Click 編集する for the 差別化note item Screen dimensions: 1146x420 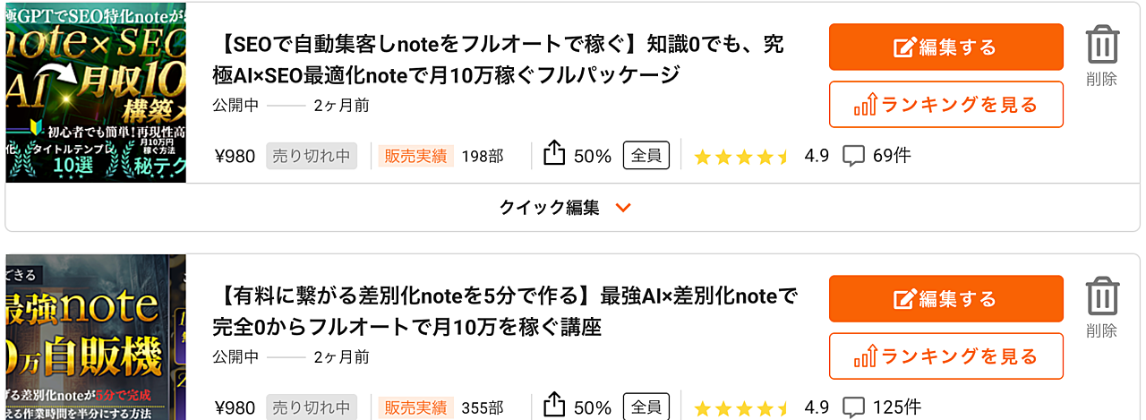(946, 298)
